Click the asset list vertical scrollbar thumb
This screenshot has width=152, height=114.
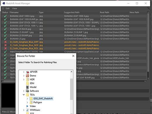click(x=148, y=43)
